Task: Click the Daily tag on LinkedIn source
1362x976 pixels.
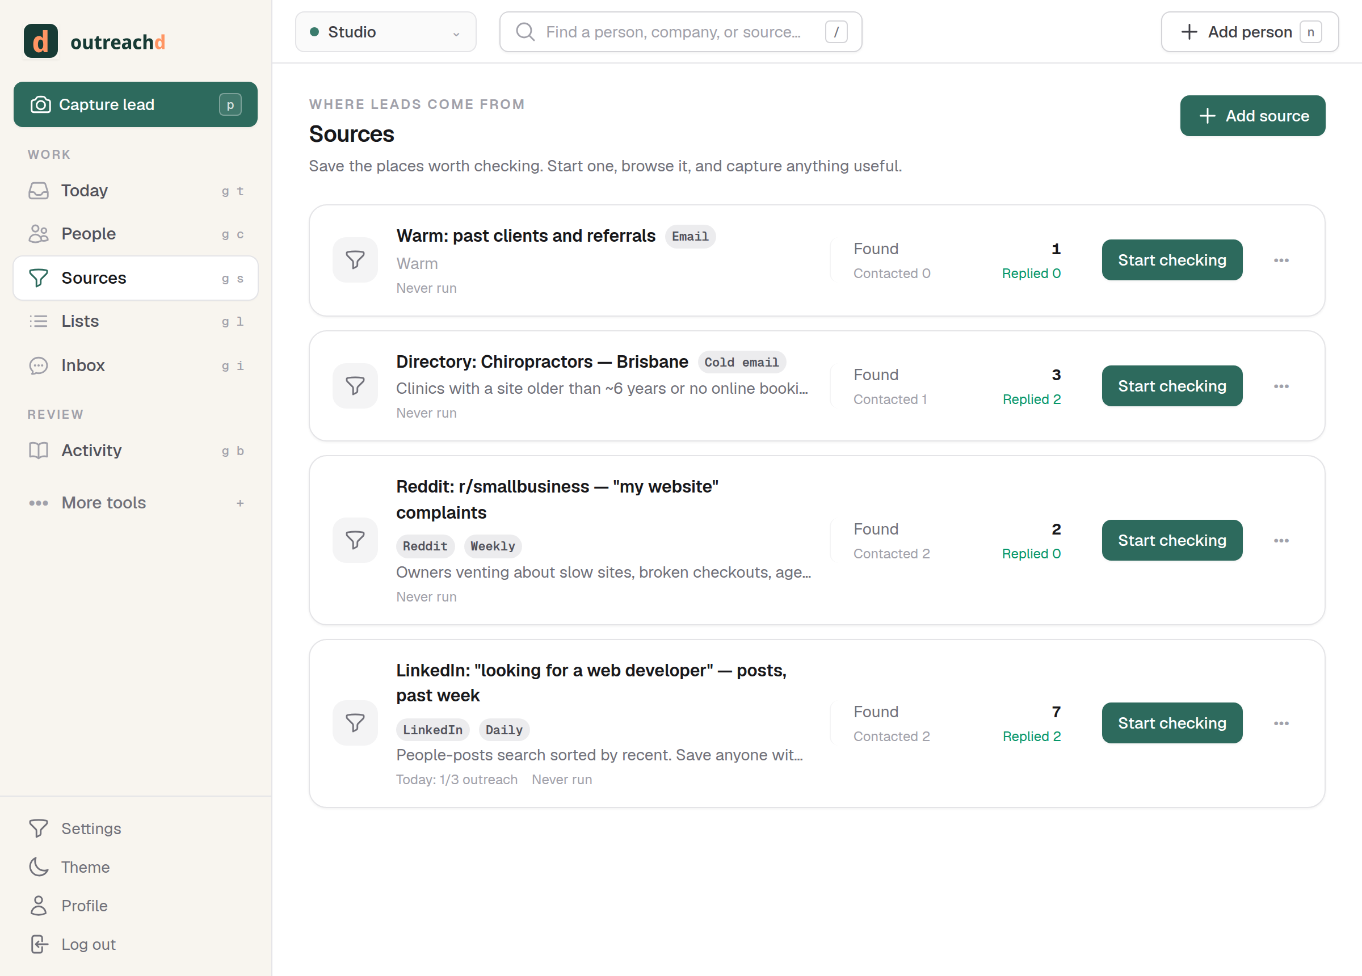Action: pos(504,730)
